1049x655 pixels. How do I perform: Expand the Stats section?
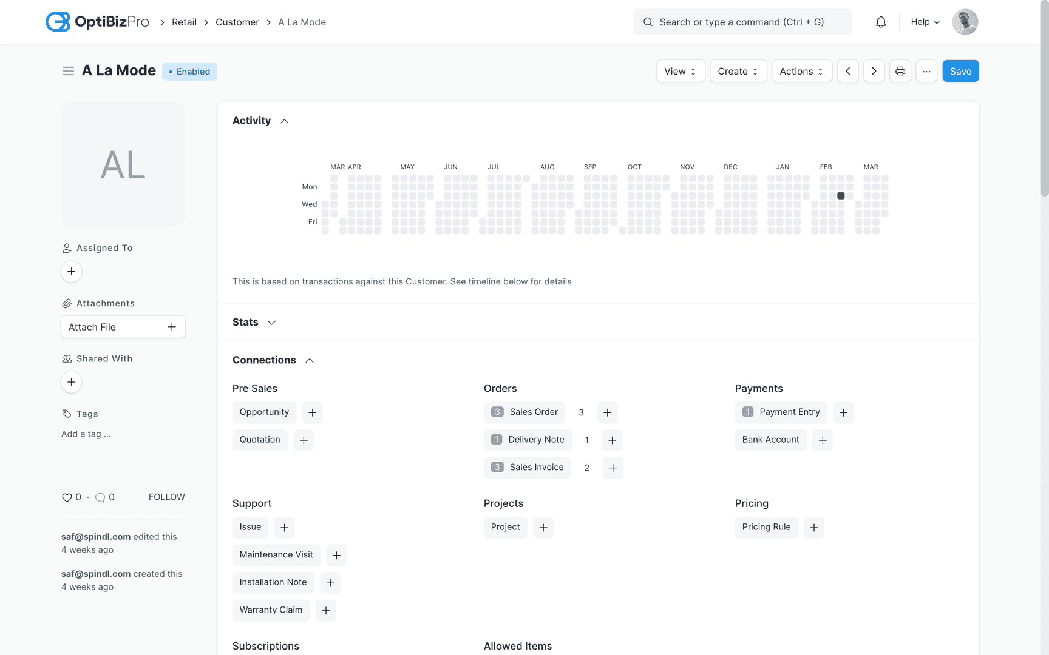click(271, 322)
